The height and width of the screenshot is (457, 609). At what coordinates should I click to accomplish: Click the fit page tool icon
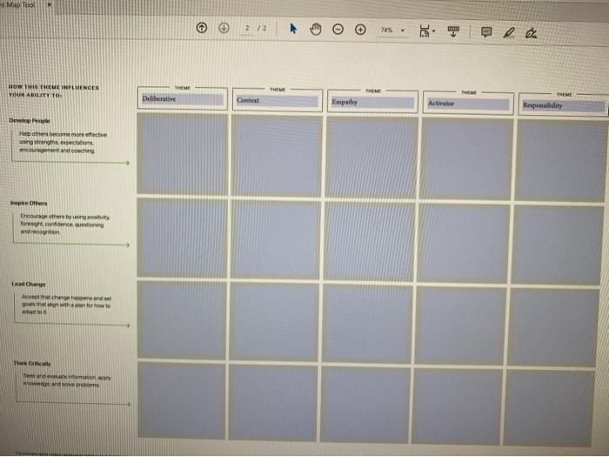(425, 31)
